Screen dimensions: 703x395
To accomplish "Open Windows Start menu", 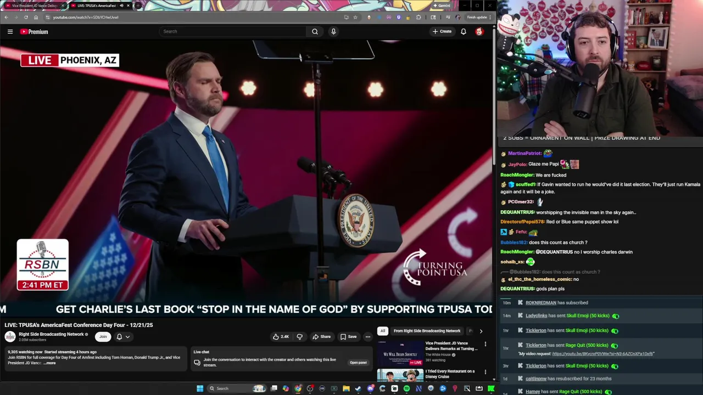I will 200,388.
